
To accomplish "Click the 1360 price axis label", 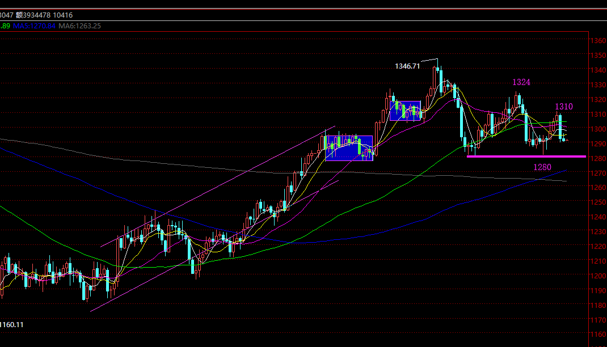I will tap(597, 41).
